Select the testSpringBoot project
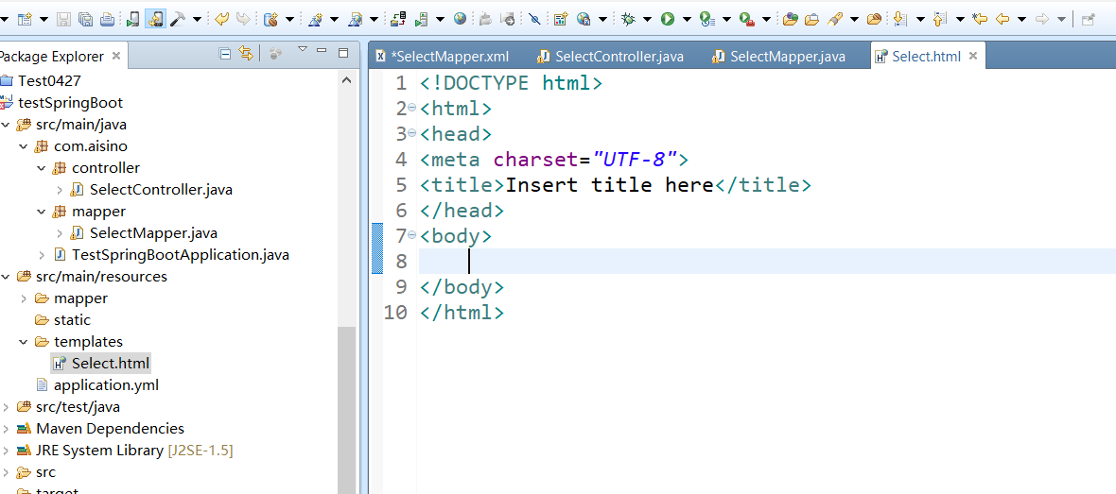1116x494 pixels. [x=71, y=103]
